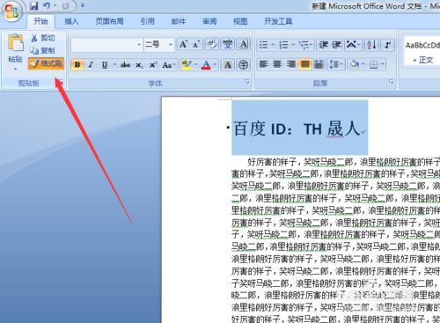Screen dimensions: 440x323
Task: Open the 邮件 tab
Action: click(179, 21)
